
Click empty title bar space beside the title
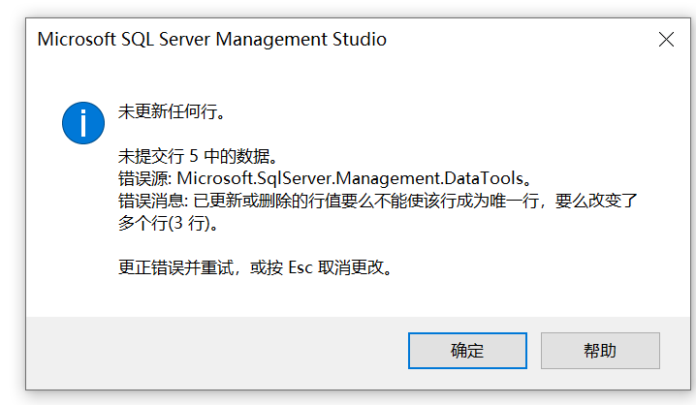[x=514, y=40]
